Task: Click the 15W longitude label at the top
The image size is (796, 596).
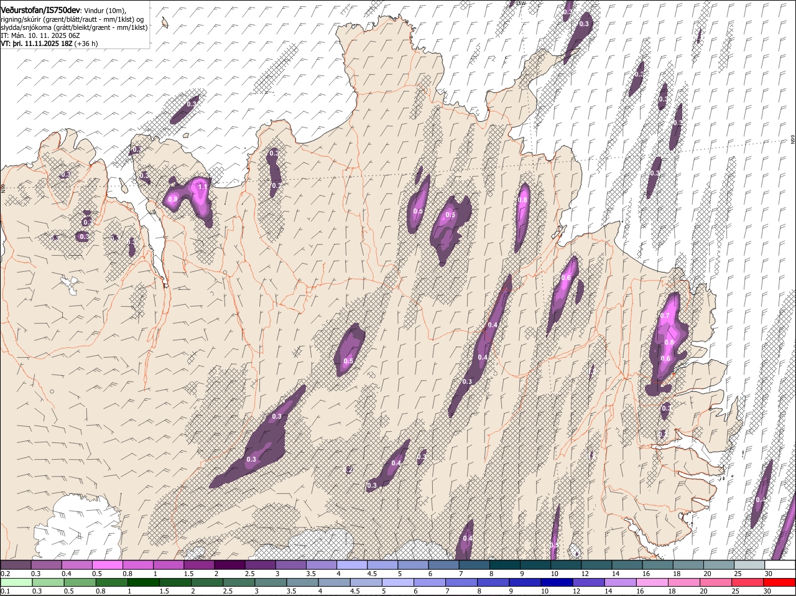Action: 521,3
